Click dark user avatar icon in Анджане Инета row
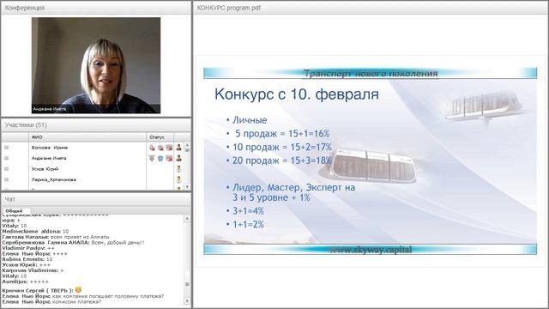Screen dimensions: 549x309 pos(179,158)
